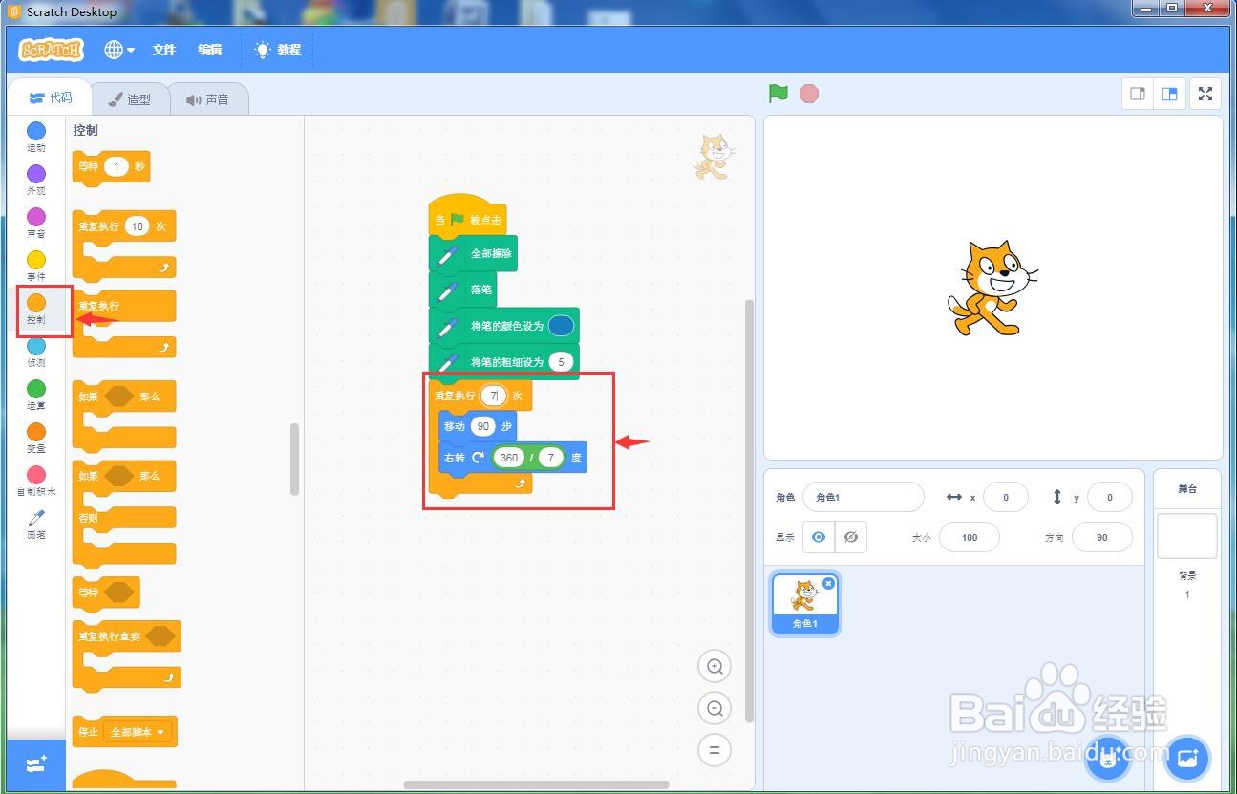The image size is (1237, 794).
Task: Click the add backdrop button bottom right
Action: tap(1186, 758)
